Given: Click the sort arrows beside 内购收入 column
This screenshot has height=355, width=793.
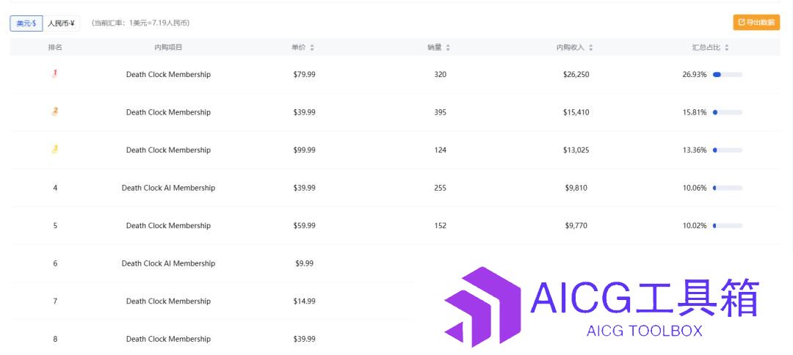Looking at the screenshot, I should tap(590, 48).
